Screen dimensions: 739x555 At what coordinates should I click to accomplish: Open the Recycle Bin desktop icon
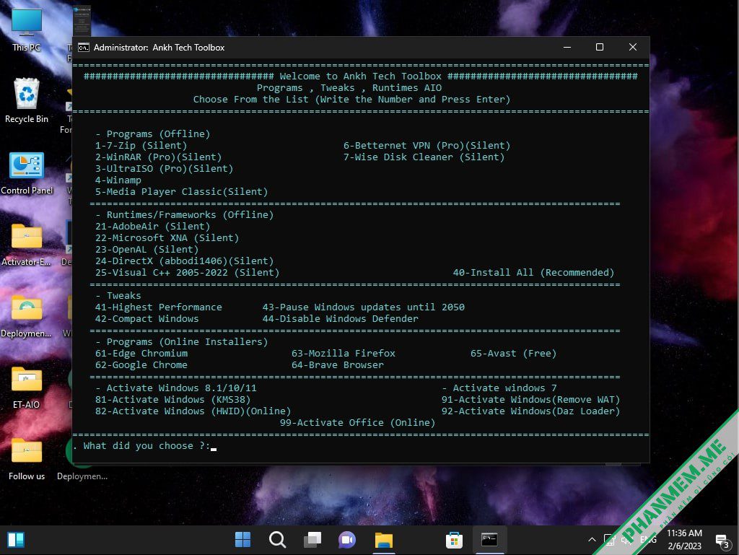pos(27,100)
